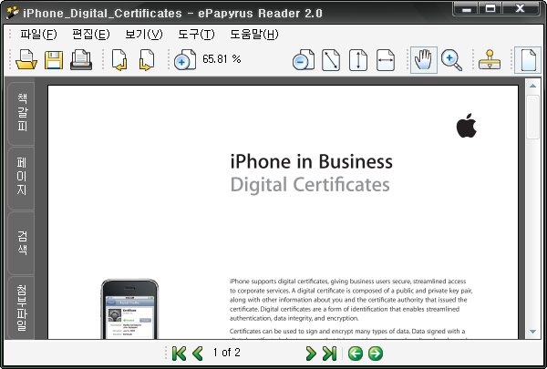Click the vertical scrollbar thumb
The height and width of the screenshot is (369, 547).
coord(532,117)
